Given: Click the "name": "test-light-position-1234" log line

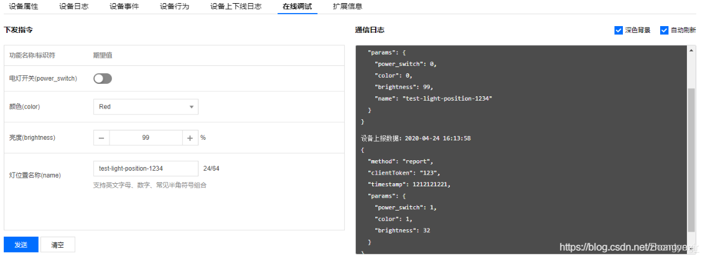Looking at the screenshot, I should 434,98.
